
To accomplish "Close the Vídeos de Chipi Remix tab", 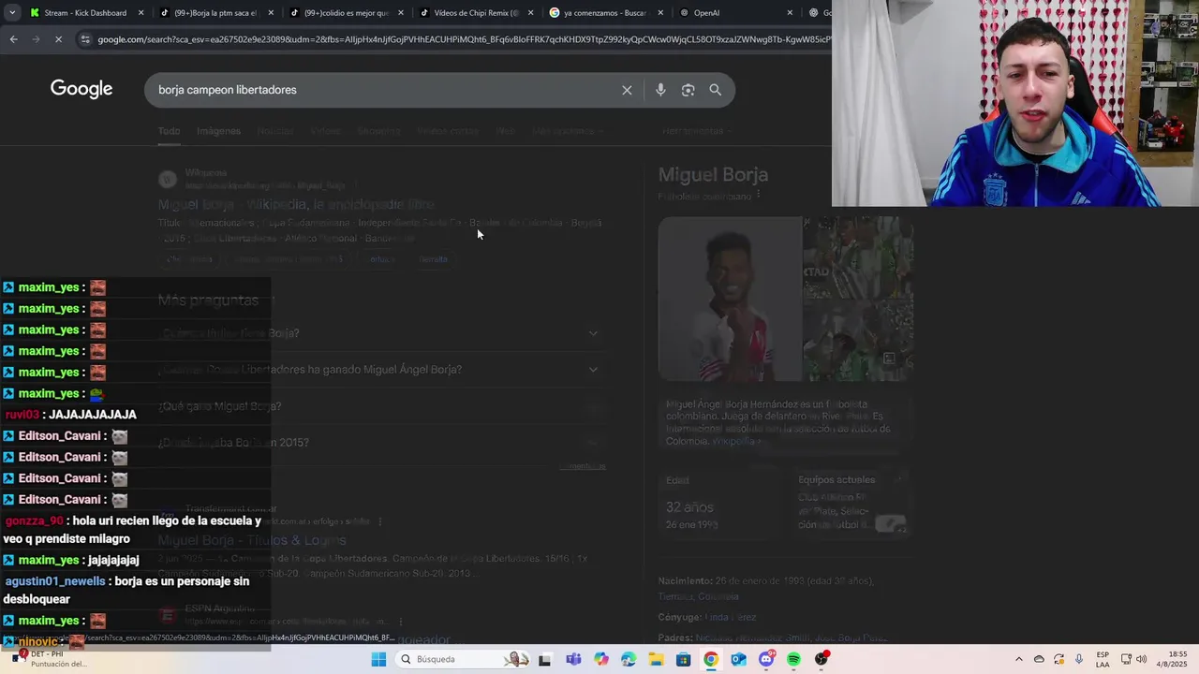I will point(530,13).
